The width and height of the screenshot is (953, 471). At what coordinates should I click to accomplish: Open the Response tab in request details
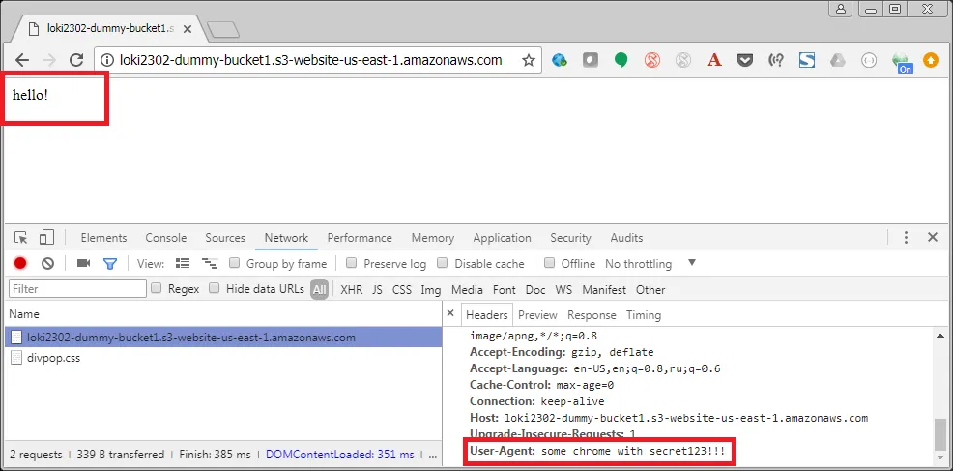[592, 314]
